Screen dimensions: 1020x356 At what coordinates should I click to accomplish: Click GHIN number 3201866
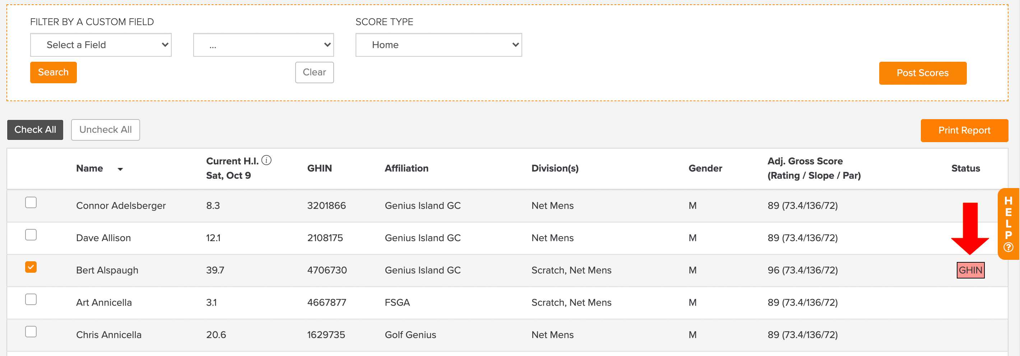tap(326, 206)
